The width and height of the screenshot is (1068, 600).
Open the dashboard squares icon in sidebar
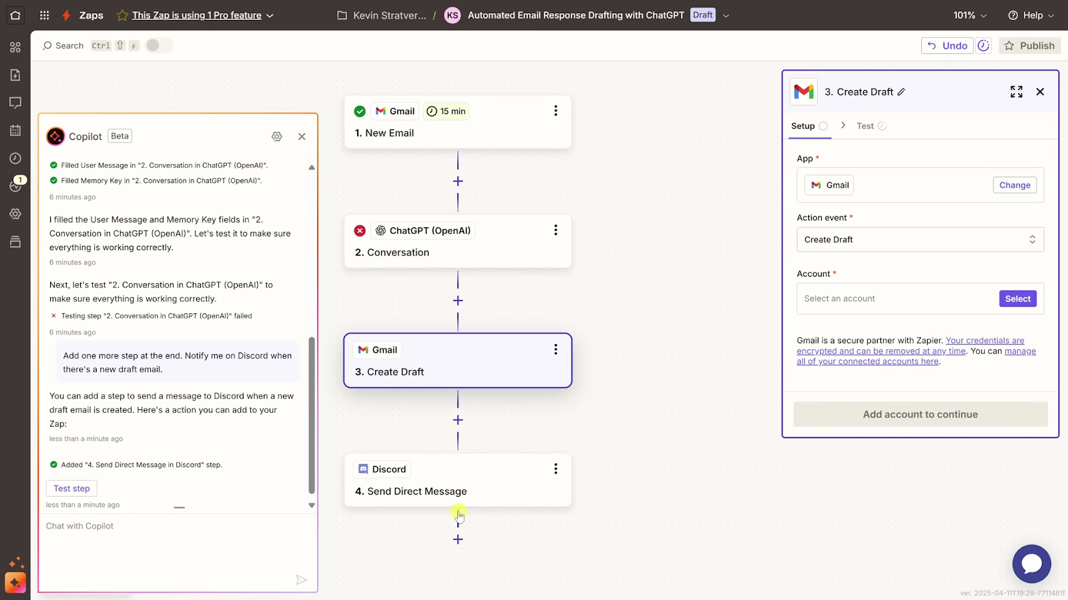15,47
